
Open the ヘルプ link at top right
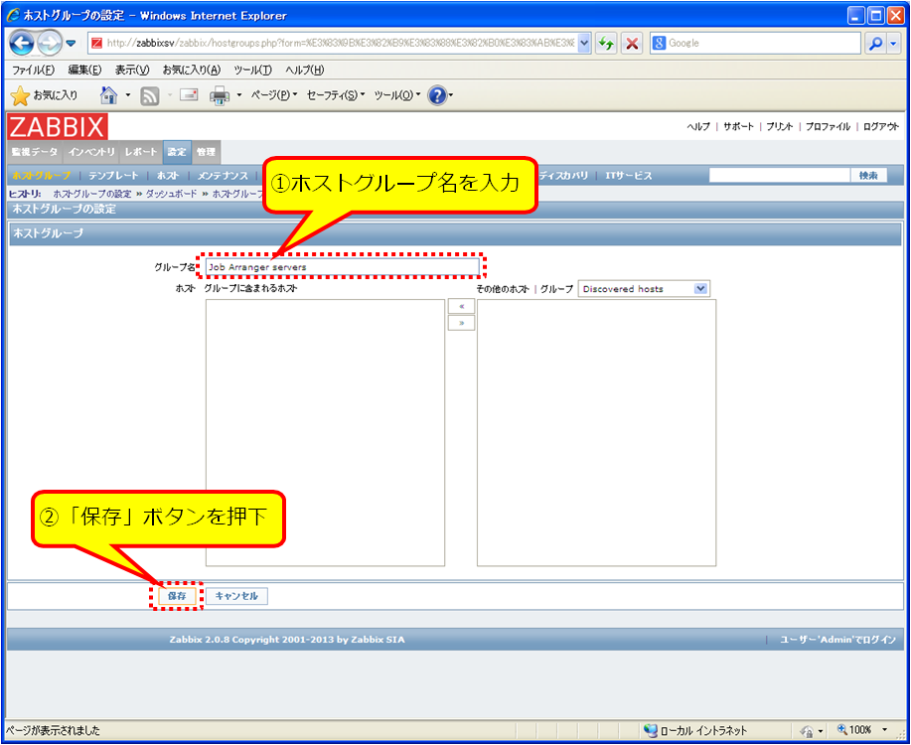click(698, 127)
